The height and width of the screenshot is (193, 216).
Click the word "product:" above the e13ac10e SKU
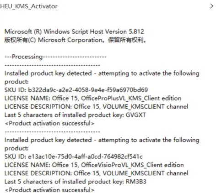(16, 148)
